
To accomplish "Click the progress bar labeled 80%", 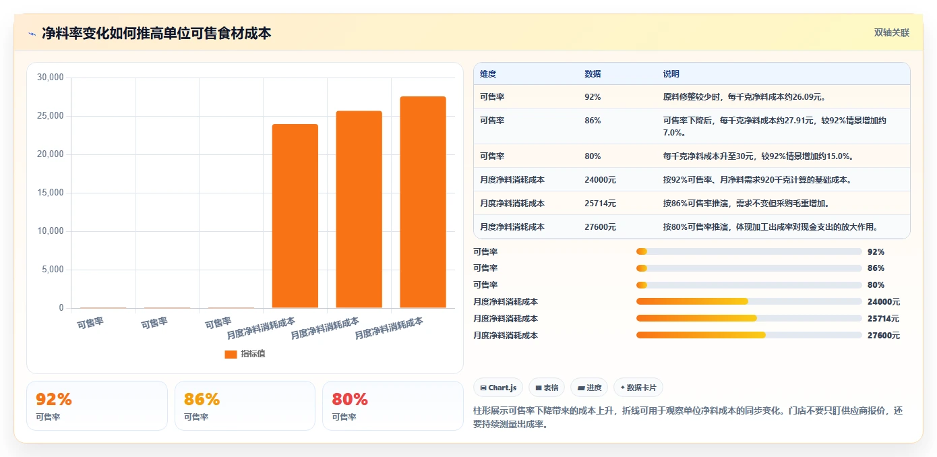I will click(x=749, y=284).
